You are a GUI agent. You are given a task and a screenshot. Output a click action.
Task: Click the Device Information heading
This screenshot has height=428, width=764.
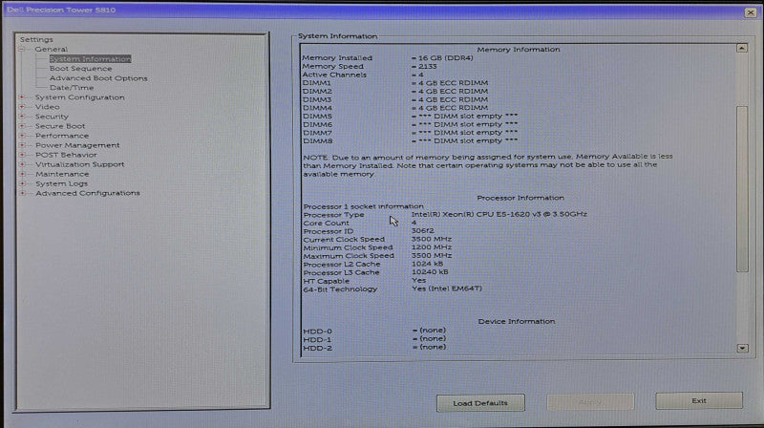(517, 321)
